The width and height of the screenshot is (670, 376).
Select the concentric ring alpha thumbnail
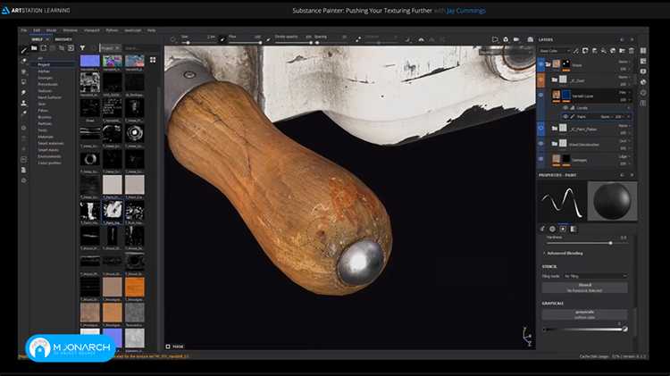click(135, 133)
